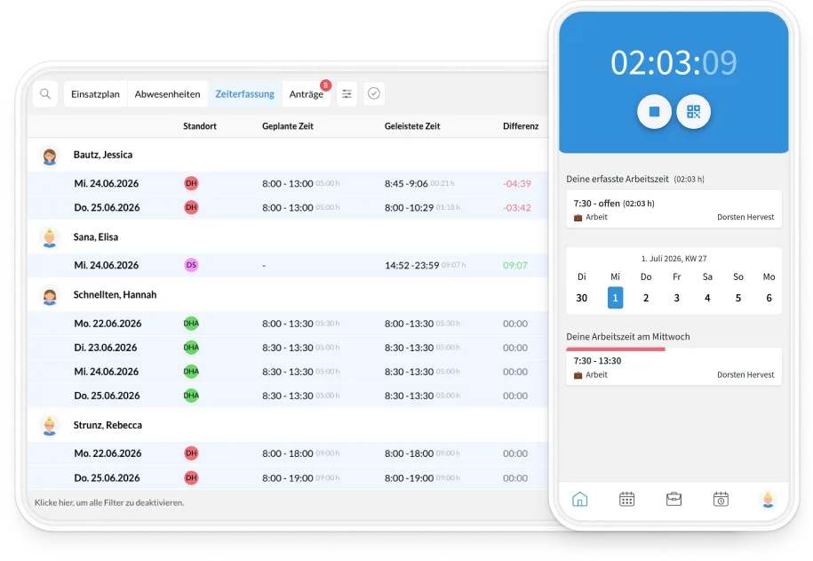Switch to the Abwesenheiten tab

click(167, 94)
